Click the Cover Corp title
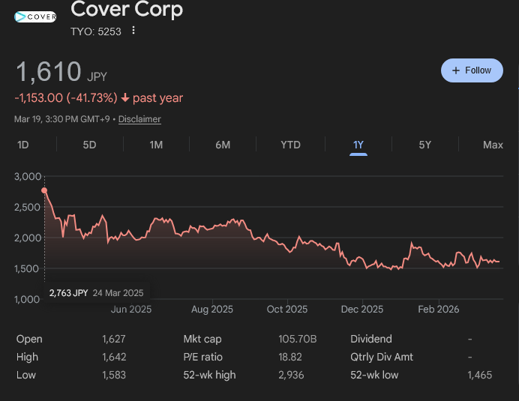The height and width of the screenshot is (401, 519). (x=127, y=9)
